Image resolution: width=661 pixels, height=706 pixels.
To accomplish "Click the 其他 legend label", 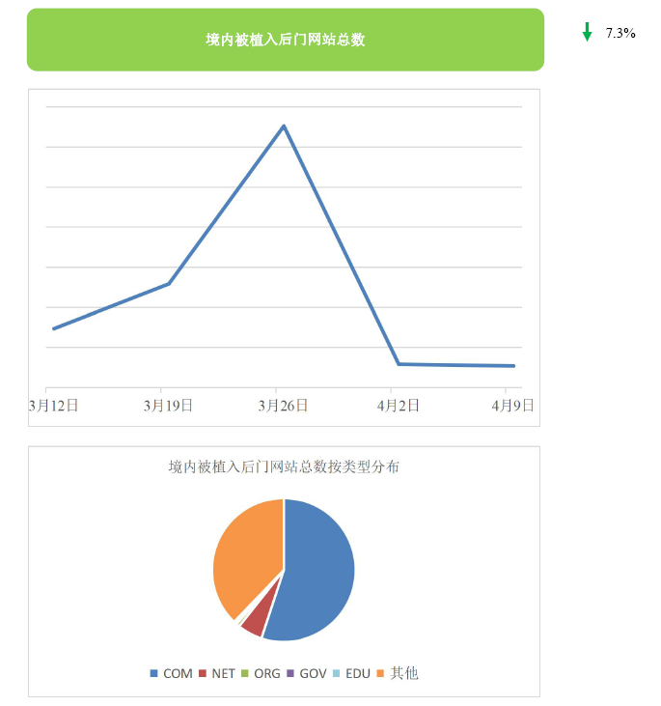I will 404,673.
